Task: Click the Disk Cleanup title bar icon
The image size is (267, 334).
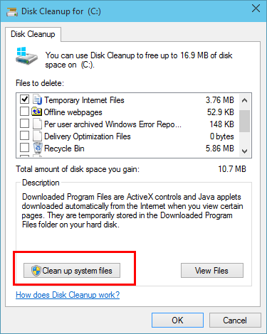Action: pos(12,11)
